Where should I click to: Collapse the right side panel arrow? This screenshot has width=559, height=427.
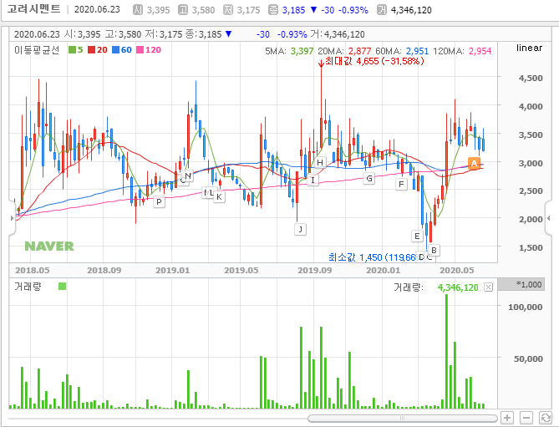click(x=548, y=218)
